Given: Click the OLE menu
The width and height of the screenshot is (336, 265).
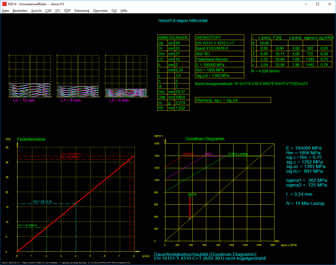Looking at the screenshot, I should coord(114,11).
